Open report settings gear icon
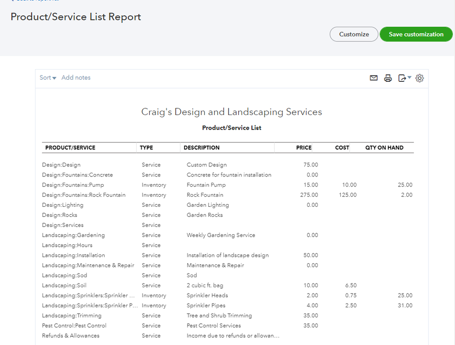This screenshot has width=455, height=345. point(420,78)
